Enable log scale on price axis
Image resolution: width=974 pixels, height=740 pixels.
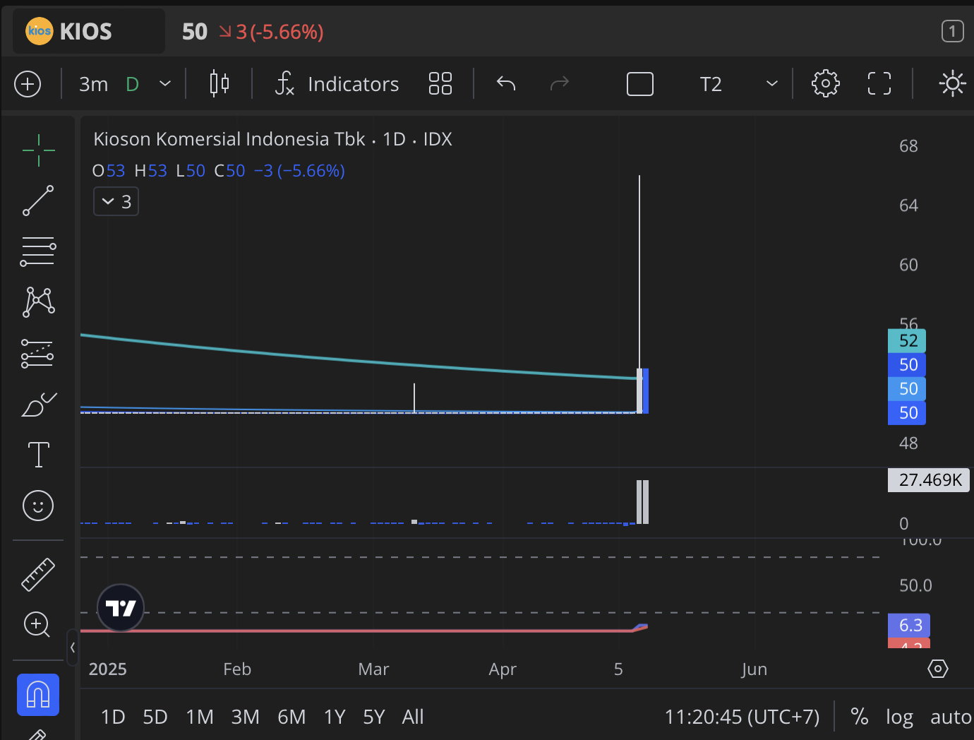click(899, 717)
